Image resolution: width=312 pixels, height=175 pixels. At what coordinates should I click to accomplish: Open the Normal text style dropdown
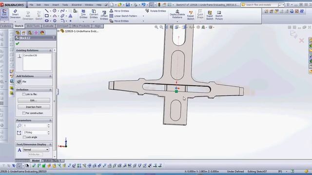(36, 150)
